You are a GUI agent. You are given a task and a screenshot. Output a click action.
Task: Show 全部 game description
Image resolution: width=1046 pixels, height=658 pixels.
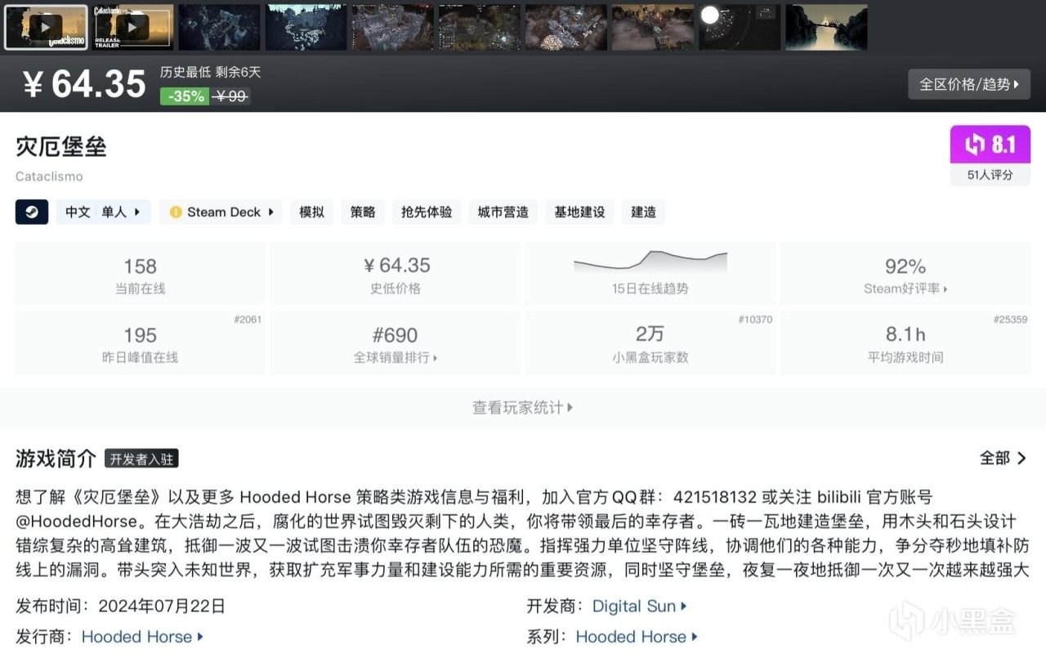click(x=1004, y=458)
